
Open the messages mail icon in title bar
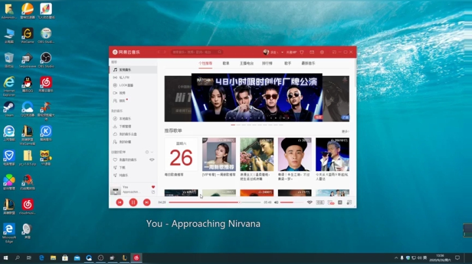pyautogui.click(x=312, y=52)
